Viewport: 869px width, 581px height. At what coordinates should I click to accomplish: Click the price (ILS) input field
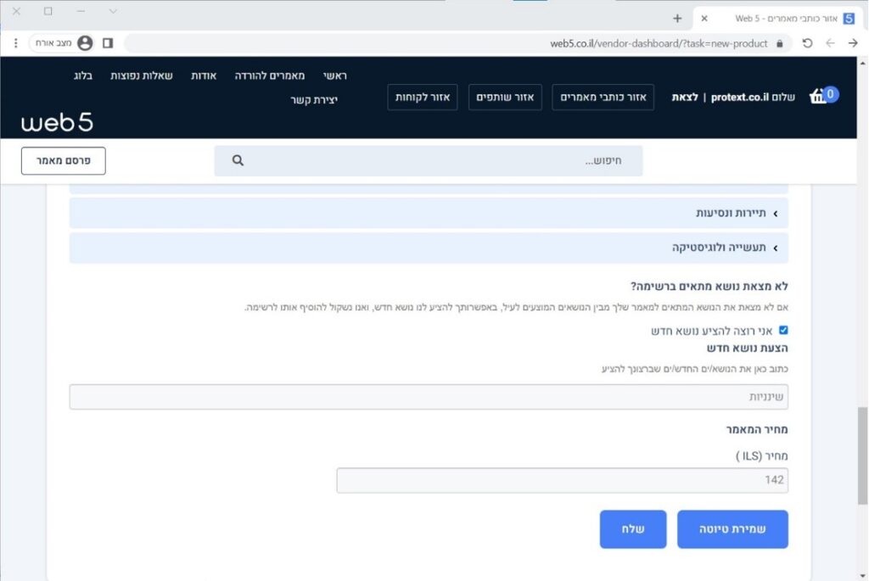coord(562,480)
